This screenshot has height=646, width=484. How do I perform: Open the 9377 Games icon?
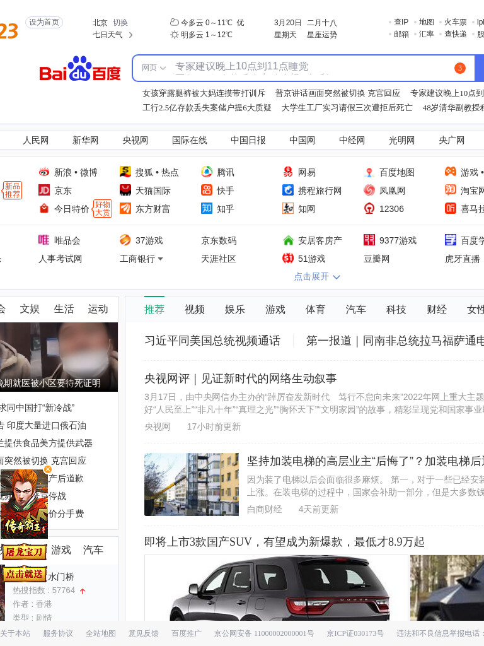[369, 239]
